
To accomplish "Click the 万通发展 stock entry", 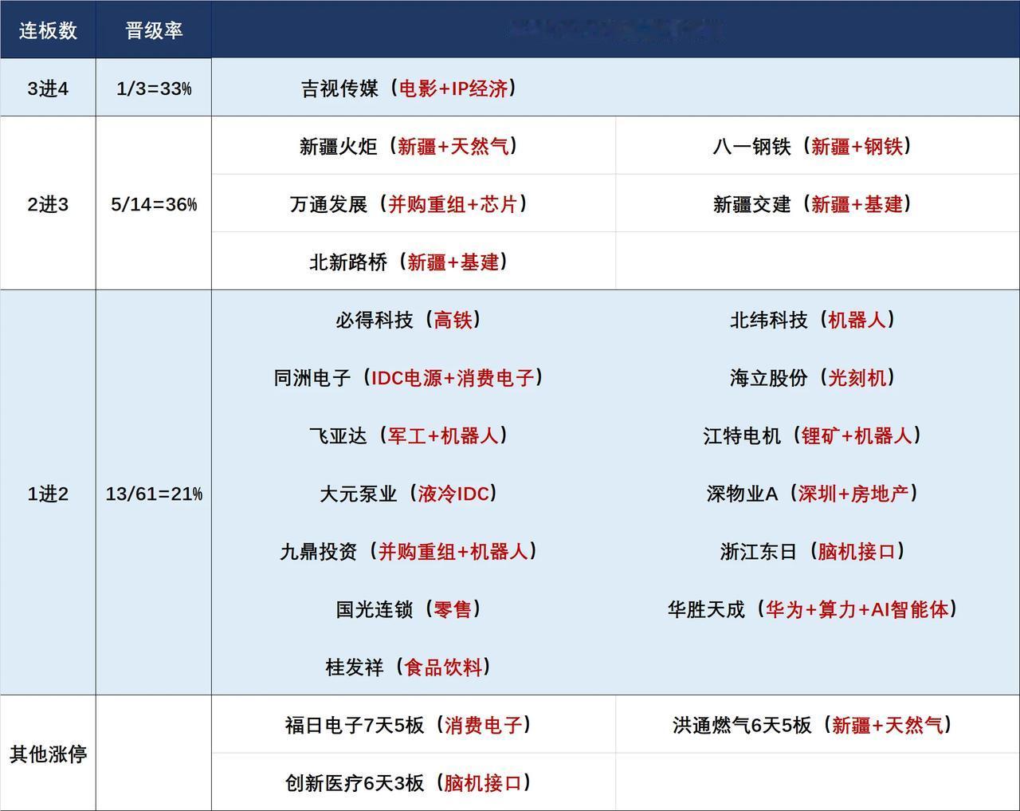I will tap(410, 204).
